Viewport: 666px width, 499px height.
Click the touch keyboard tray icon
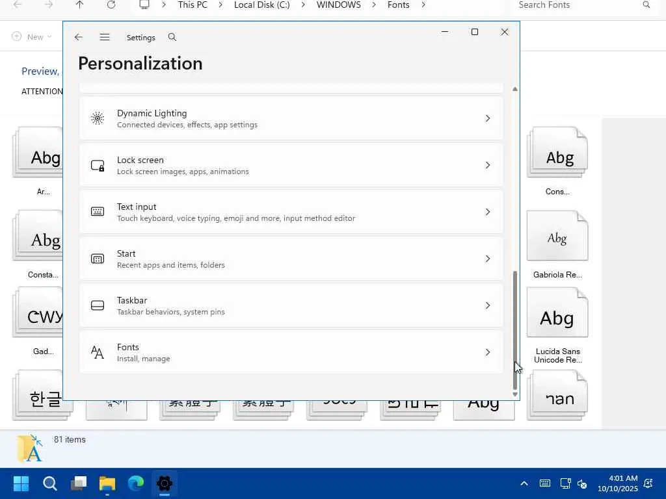click(545, 483)
